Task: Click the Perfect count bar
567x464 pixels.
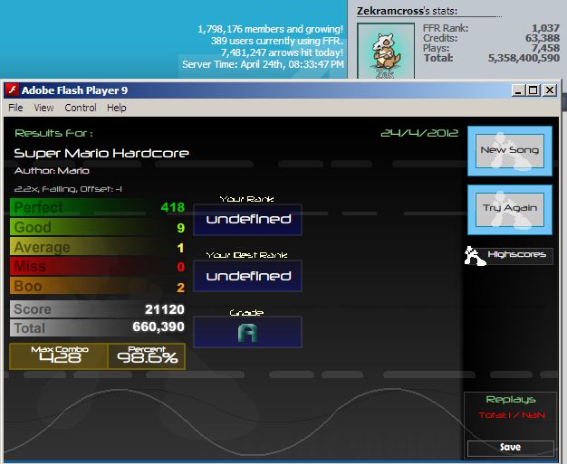Action: (98, 207)
